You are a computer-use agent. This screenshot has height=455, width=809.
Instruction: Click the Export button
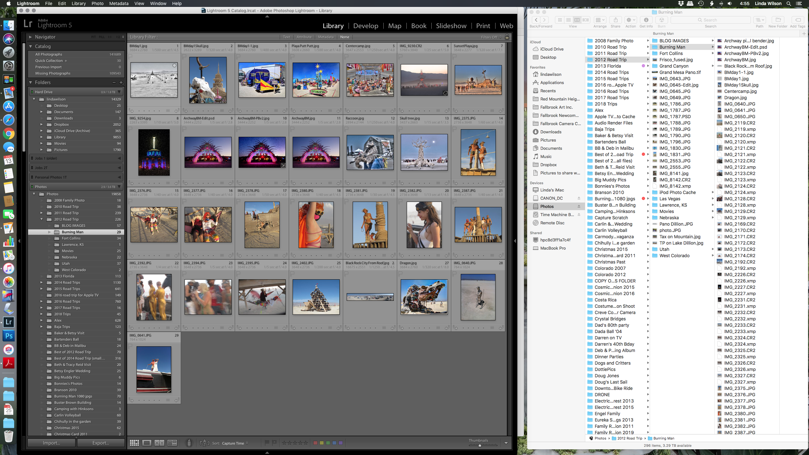coord(101,443)
